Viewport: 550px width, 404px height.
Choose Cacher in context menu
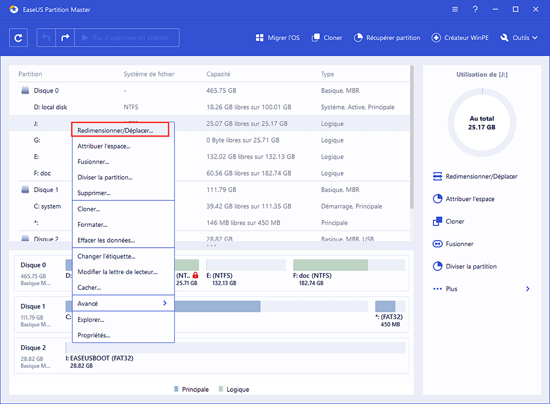pyautogui.click(x=123, y=287)
